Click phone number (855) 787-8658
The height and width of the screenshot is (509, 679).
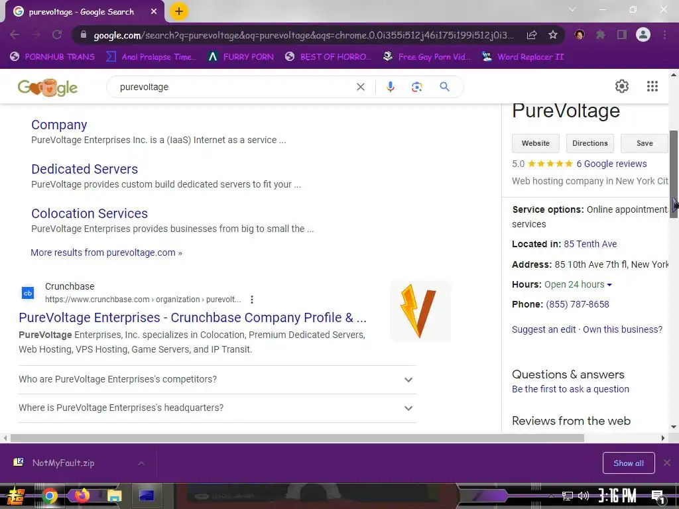[578, 304]
